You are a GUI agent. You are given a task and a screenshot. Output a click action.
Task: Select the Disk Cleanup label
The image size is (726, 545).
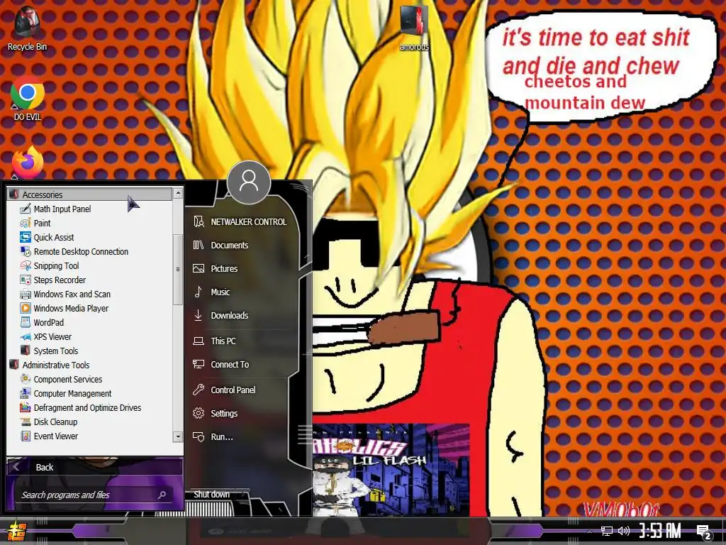click(x=55, y=422)
